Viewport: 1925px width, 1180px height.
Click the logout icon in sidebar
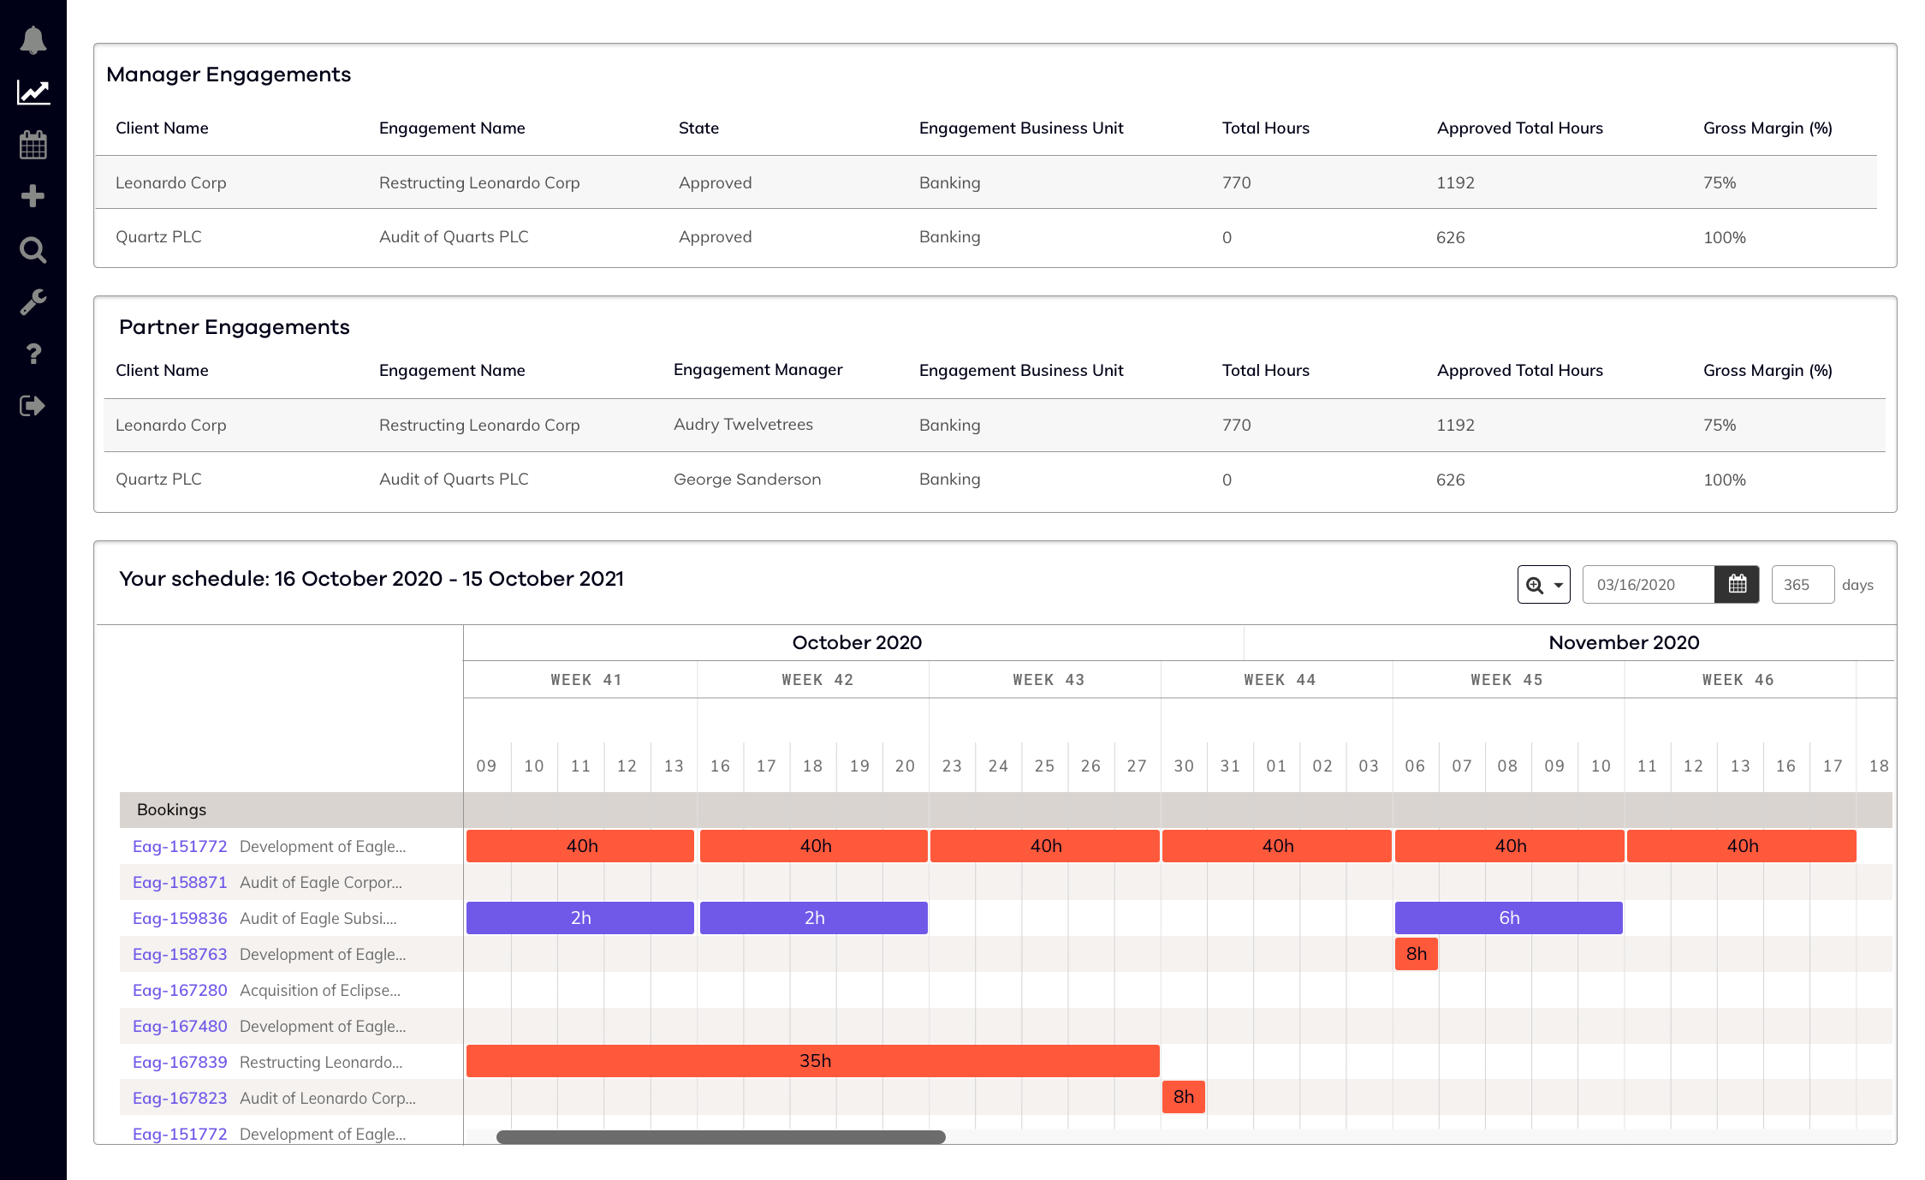(33, 406)
